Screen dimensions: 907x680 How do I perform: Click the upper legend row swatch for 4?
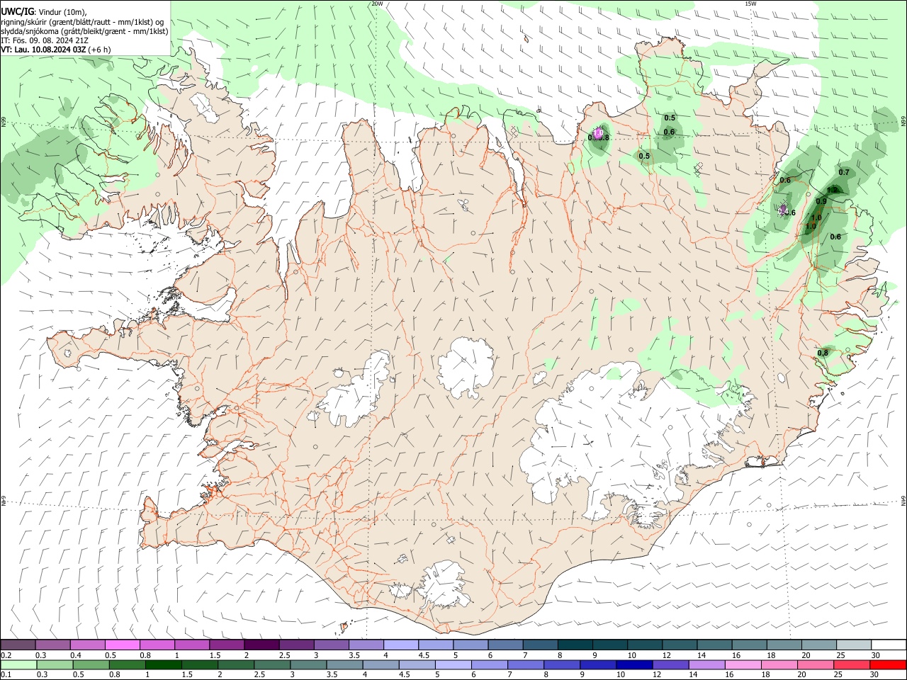(x=401, y=645)
